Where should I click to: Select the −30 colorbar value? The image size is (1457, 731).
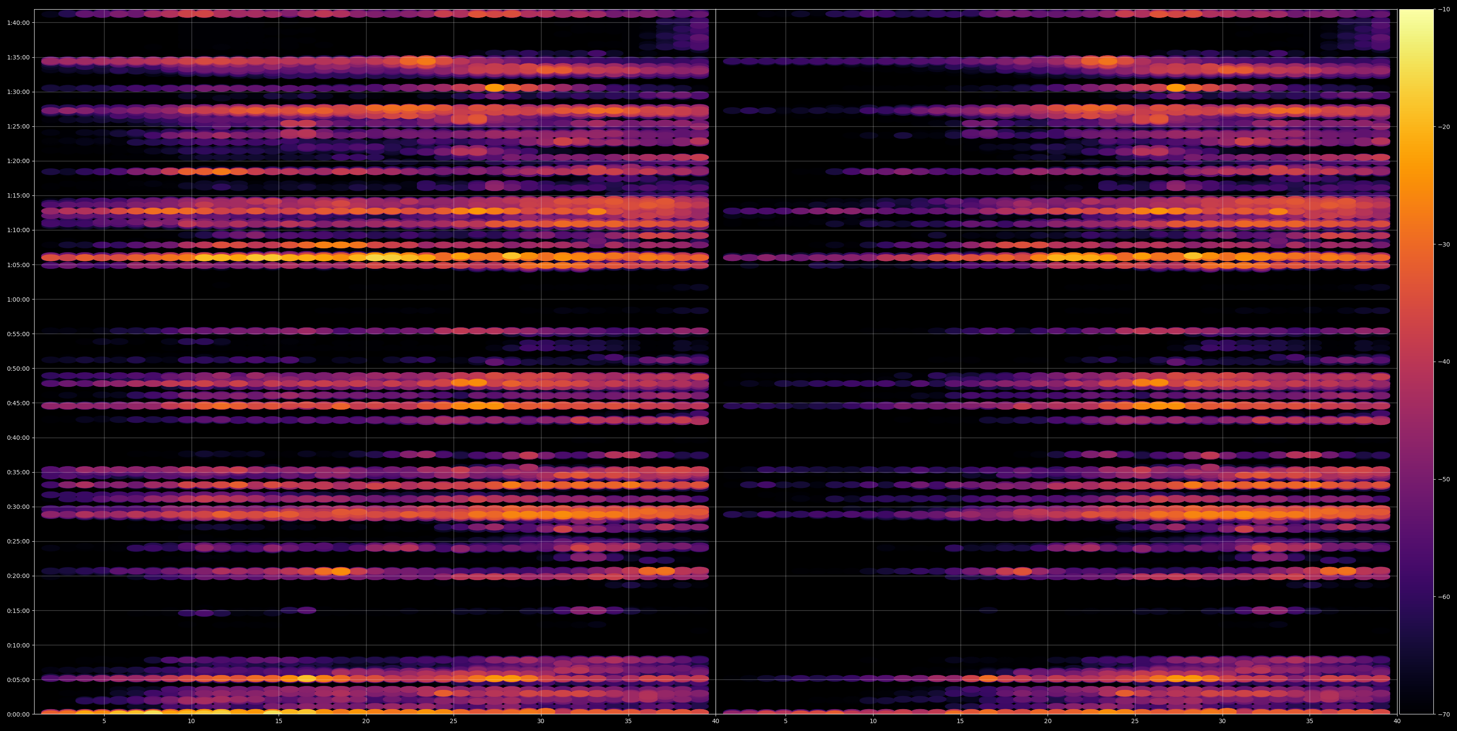[x=1444, y=244]
